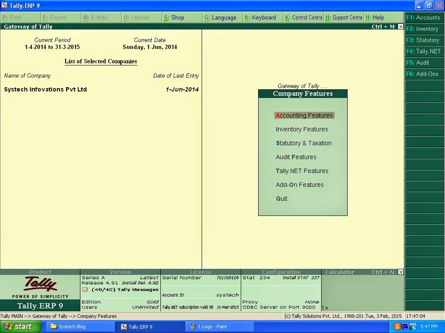The image size is (445, 333).
Task: Click the F1: Accounts side button
Action: (x=424, y=17)
